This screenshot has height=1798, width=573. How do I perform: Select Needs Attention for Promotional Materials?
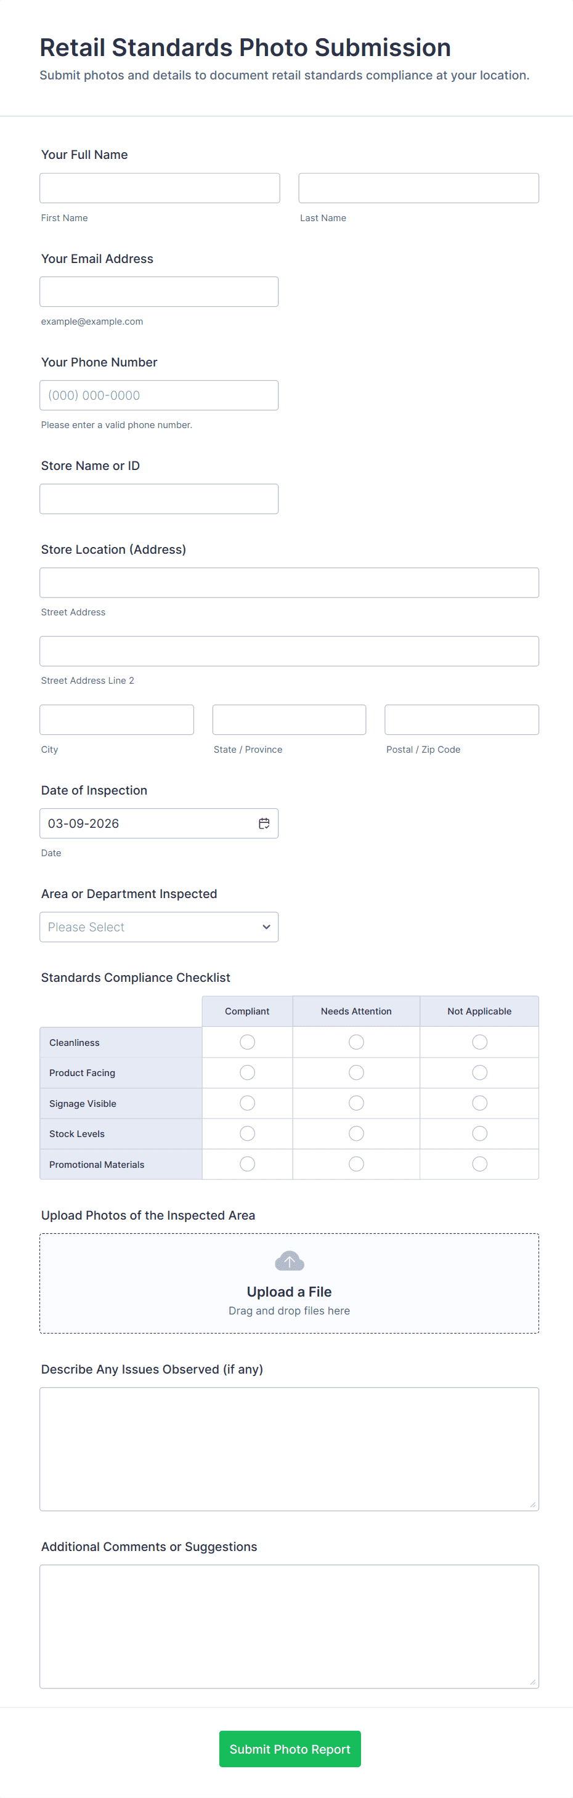[356, 1164]
